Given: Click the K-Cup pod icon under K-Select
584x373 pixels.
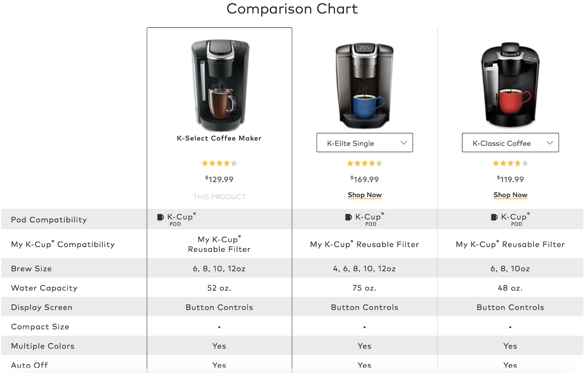Looking at the screenshot, I should (x=160, y=217).
